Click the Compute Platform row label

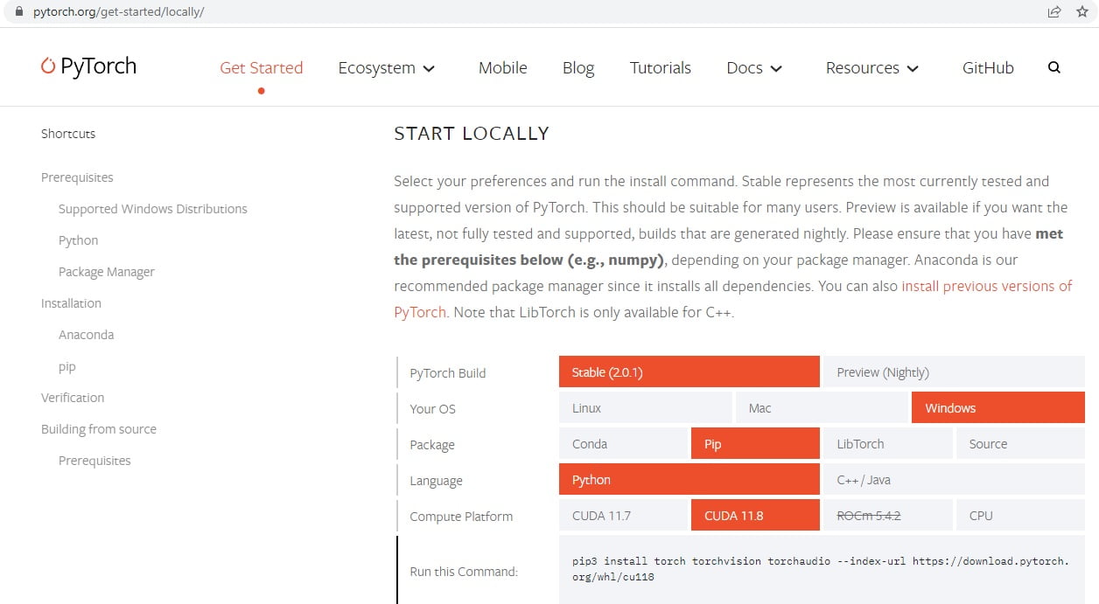461,517
